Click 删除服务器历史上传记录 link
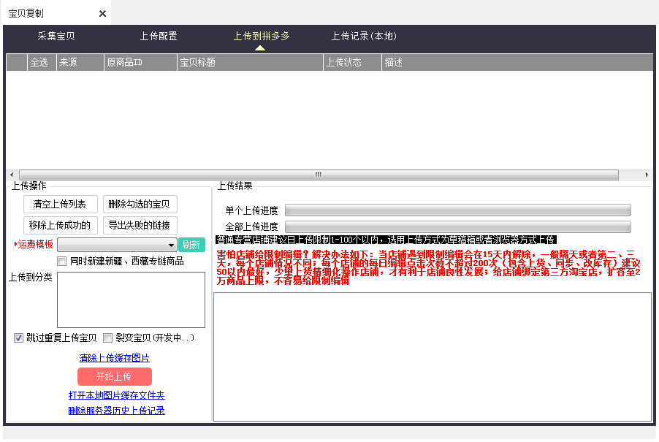Screen dimensions: 659x442 click(x=115, y=411)
